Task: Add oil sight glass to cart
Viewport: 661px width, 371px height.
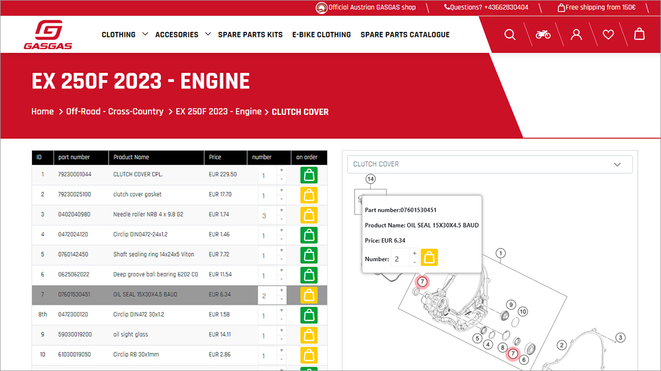Action: tap(308, 335)
